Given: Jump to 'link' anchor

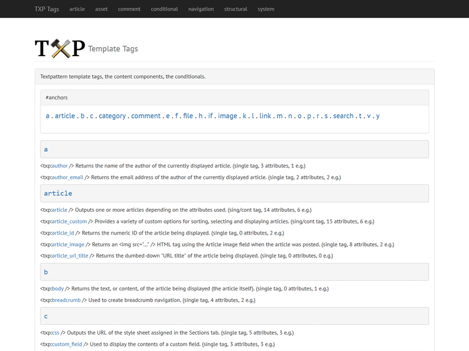Looking at the screenshot, I should click(x=266, y=116).
